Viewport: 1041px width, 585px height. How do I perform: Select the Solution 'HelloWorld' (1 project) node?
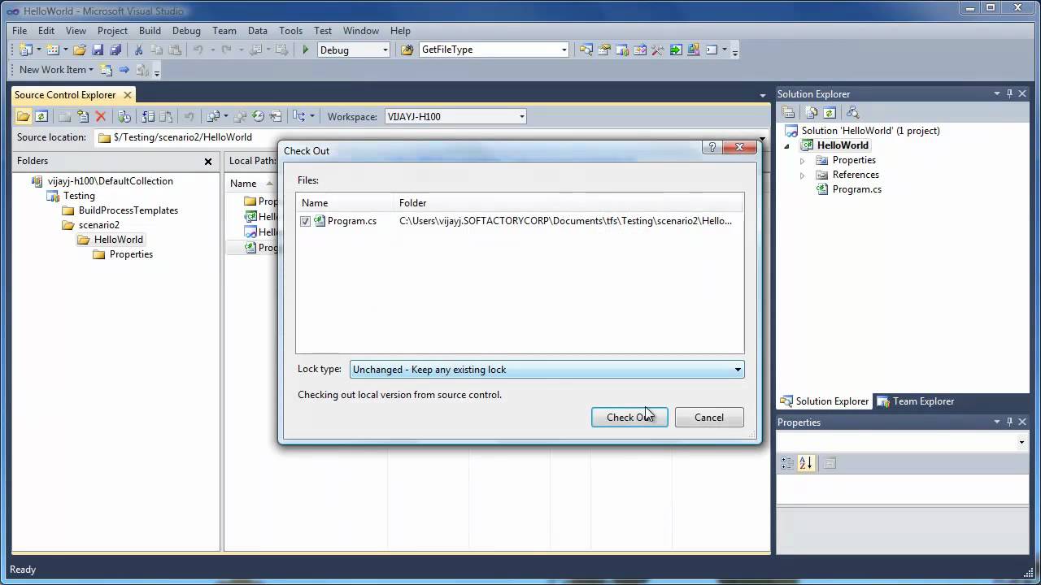(x=870, y=131)
